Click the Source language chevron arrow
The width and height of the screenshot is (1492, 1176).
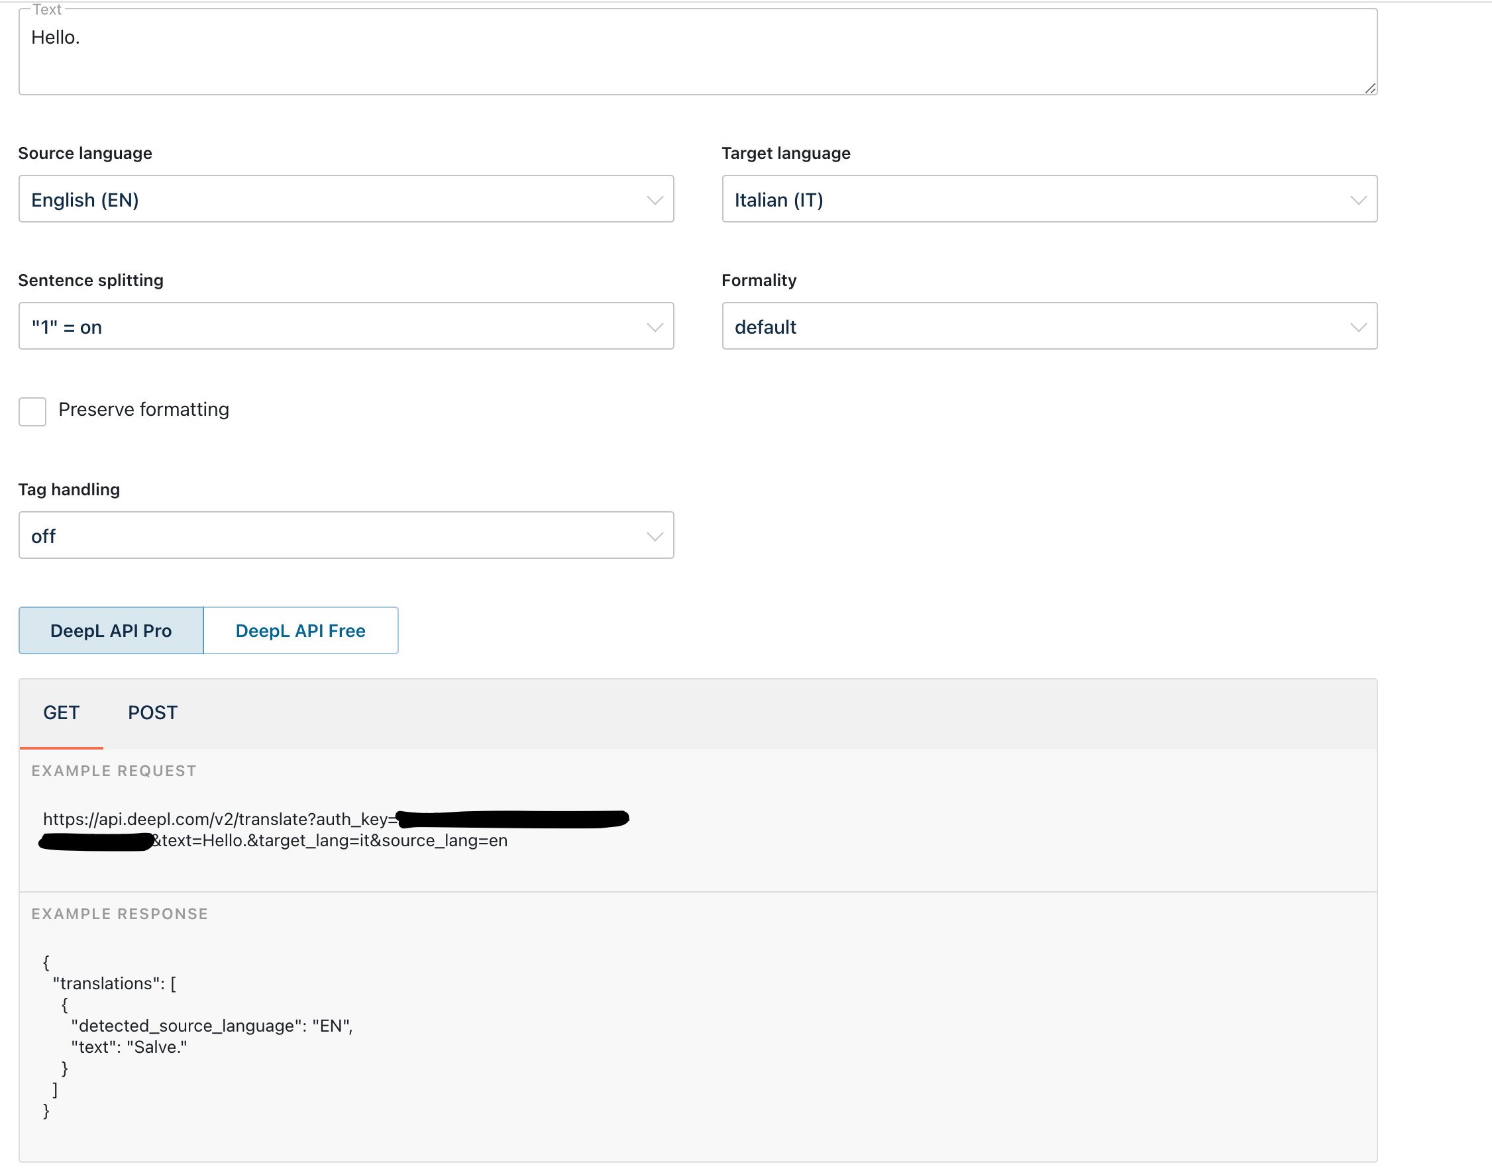click(655, 201)
